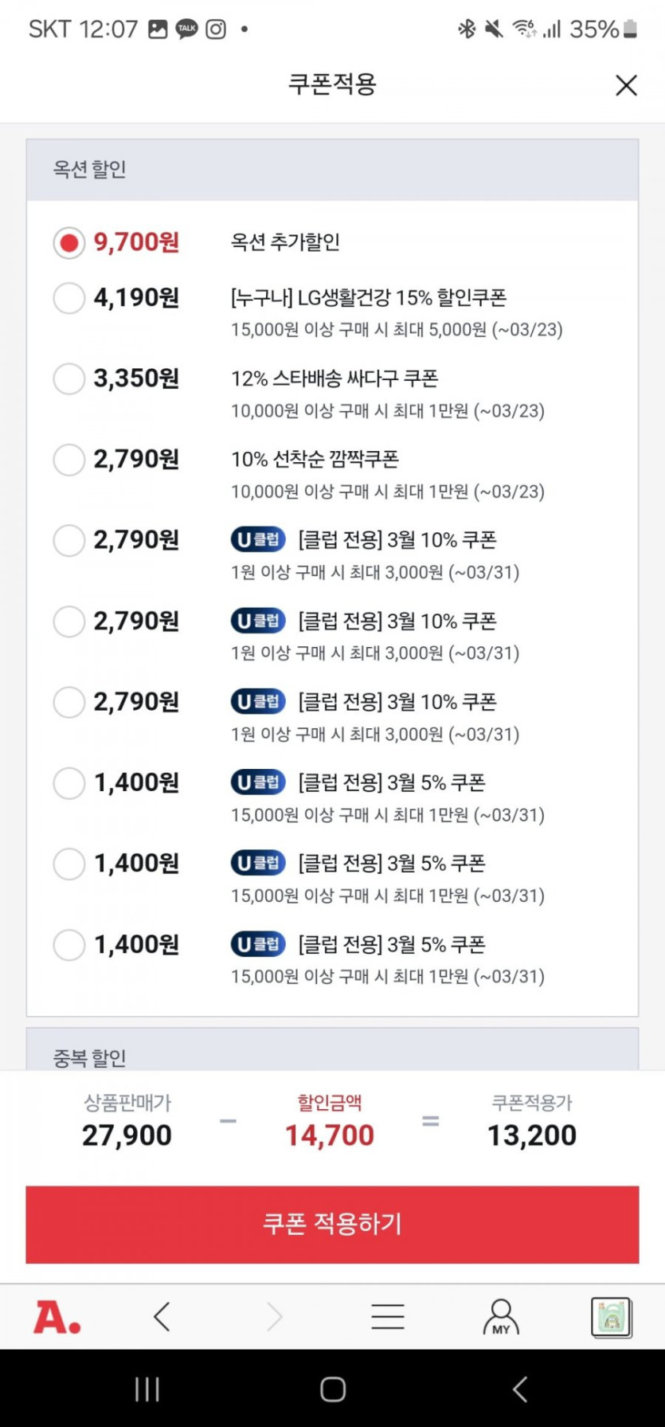Go back using the browser back arrow
Viewport: 665px width, 1427px height.
click(162, 1317)
